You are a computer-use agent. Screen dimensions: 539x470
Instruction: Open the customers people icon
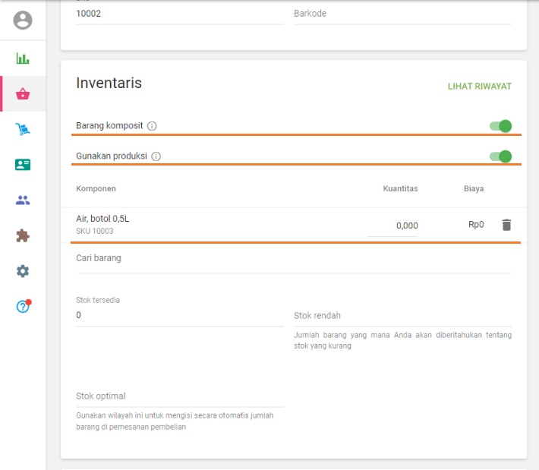[x=23, y=200]
